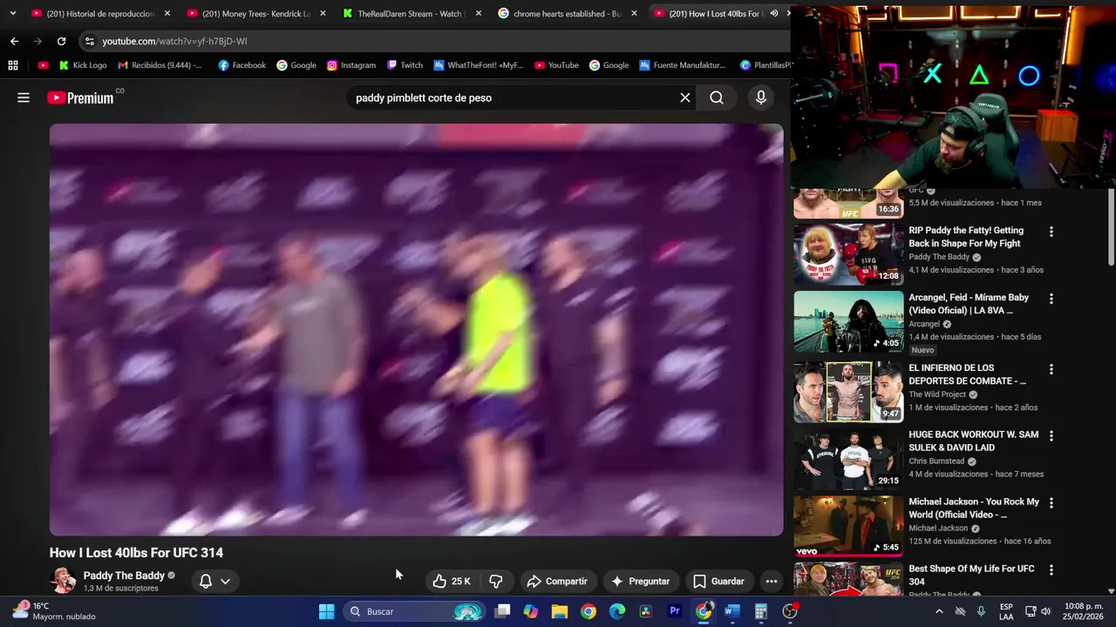Go to YouTube Premium home logo
1116x627 pixels.
[80, 98]
